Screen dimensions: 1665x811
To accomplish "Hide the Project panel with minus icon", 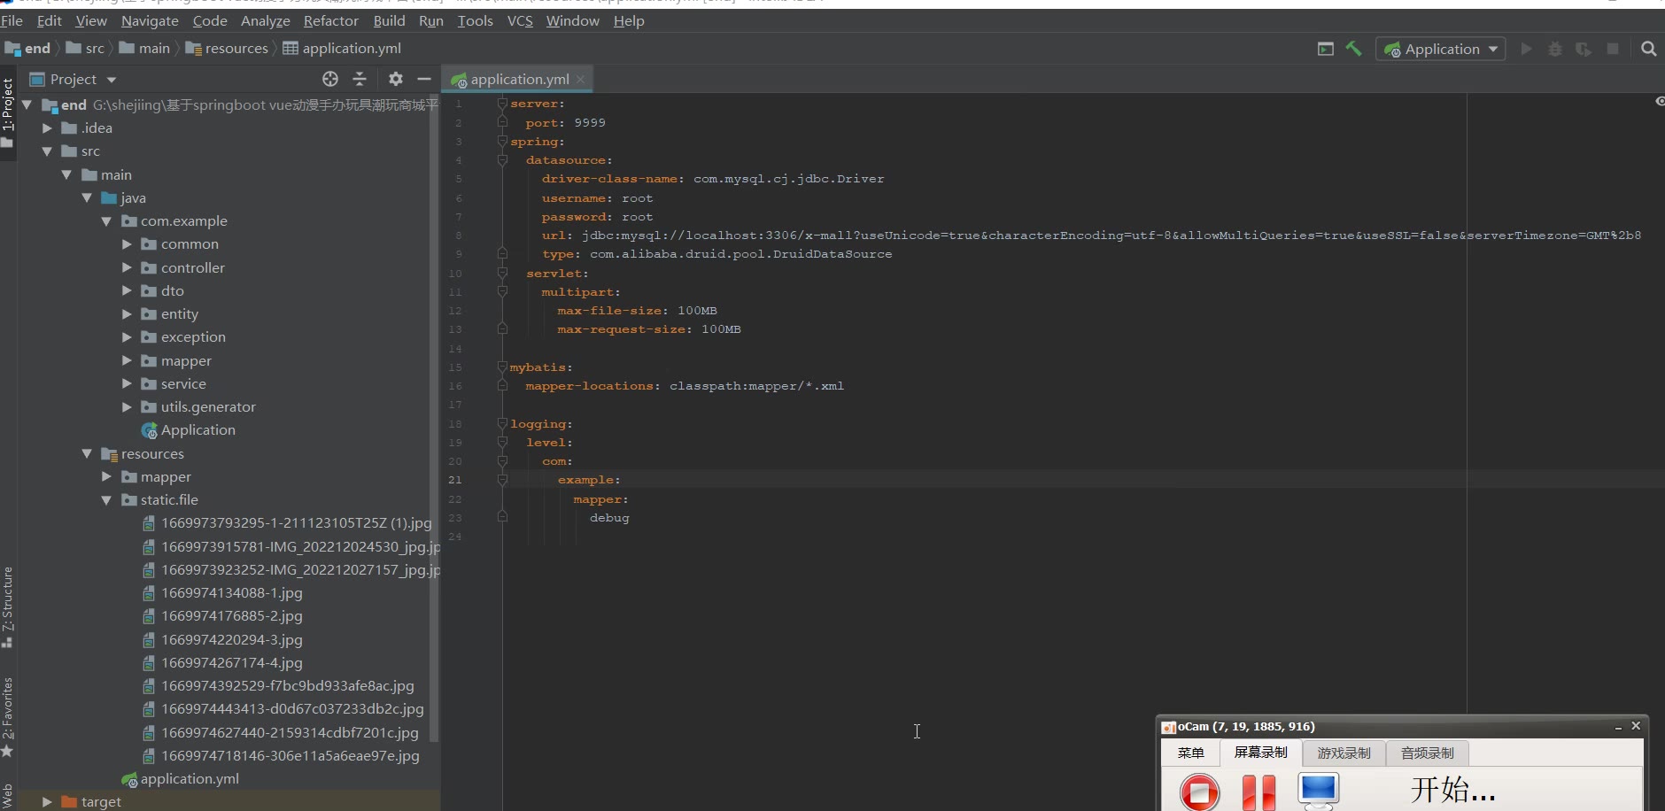I will click(424, 79).
